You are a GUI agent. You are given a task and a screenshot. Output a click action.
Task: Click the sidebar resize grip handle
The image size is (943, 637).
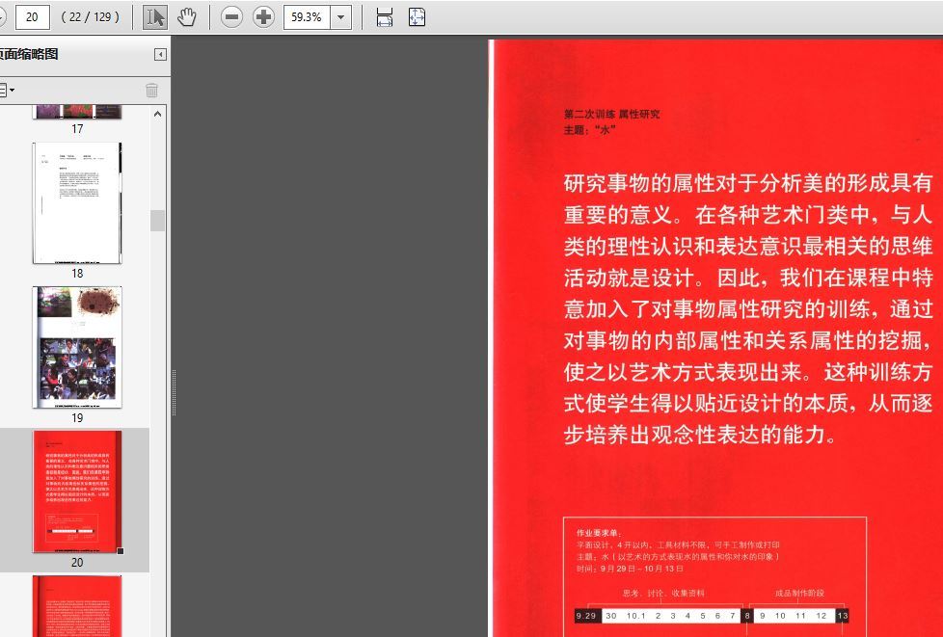pos(174,392)
